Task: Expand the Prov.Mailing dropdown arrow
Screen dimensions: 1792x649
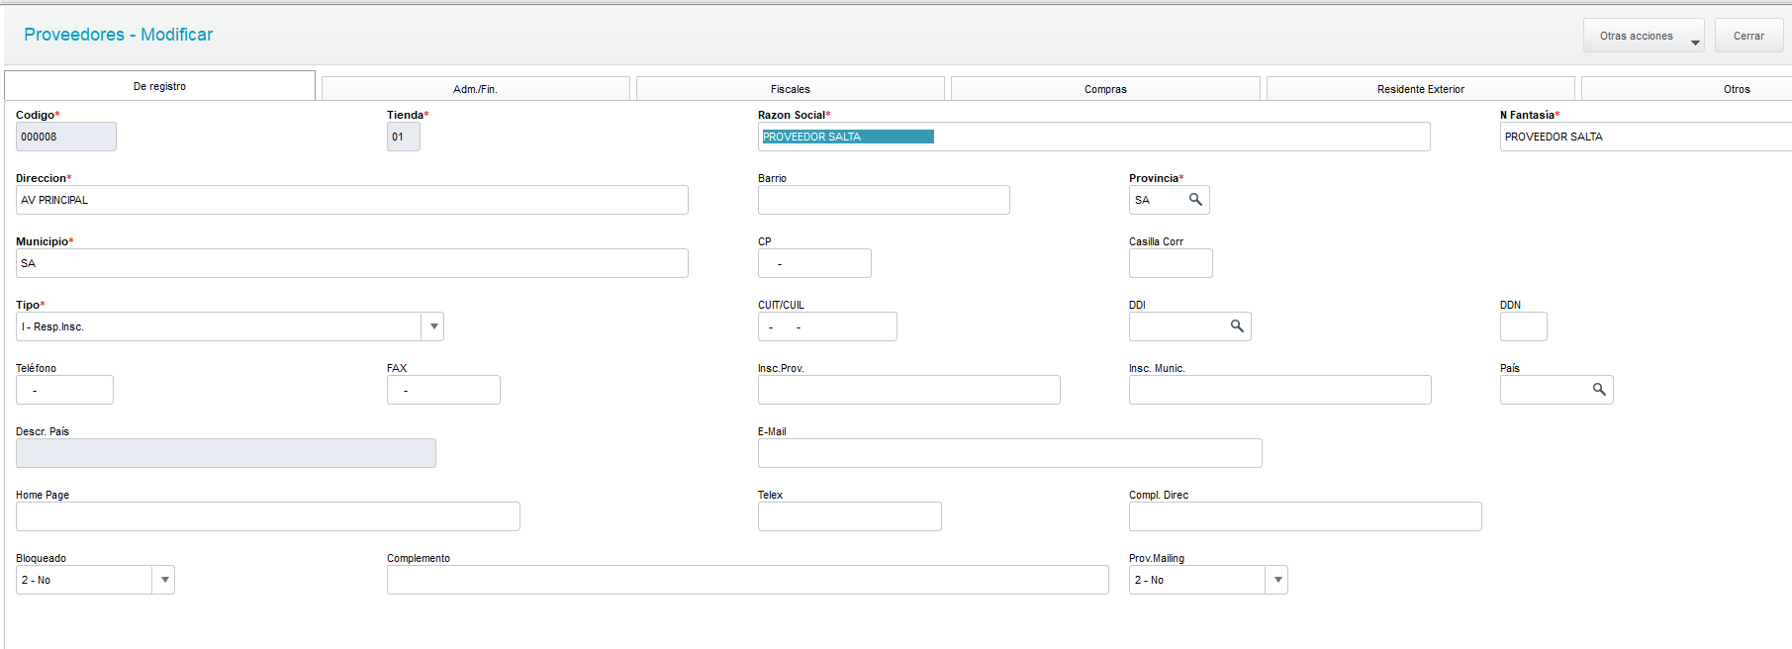Action: 1277,580
